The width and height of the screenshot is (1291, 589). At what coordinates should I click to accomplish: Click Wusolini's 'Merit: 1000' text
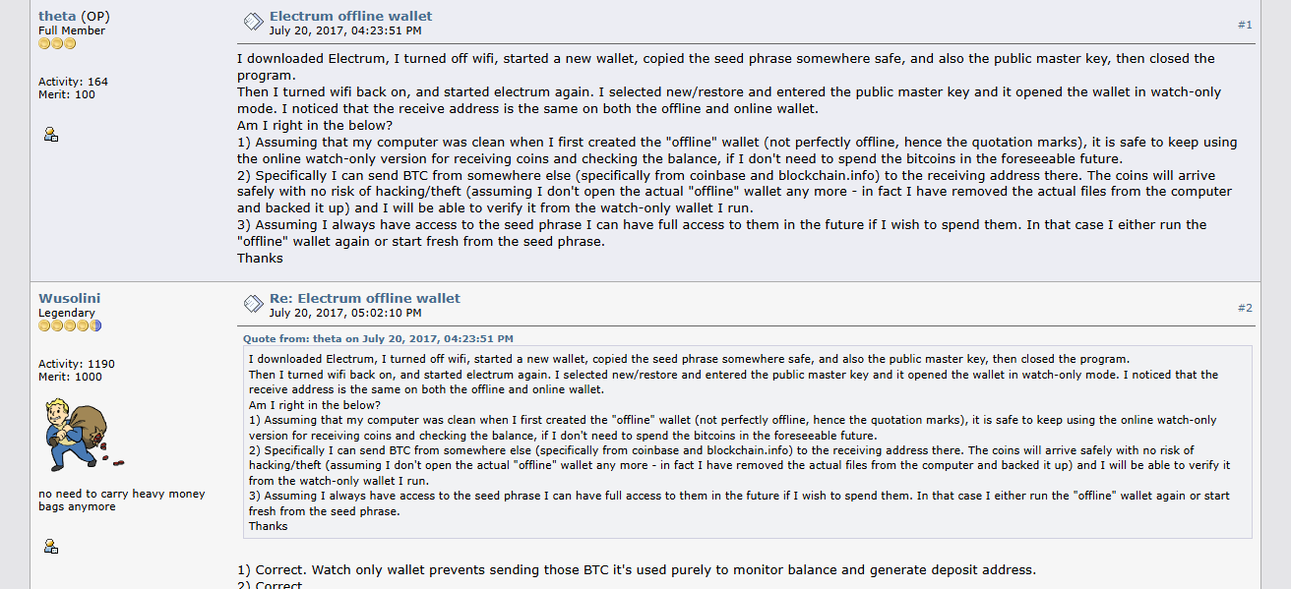[70, 377]
